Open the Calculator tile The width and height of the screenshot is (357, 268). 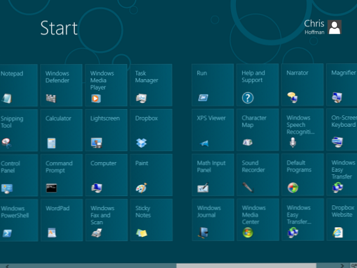point(61,130)
